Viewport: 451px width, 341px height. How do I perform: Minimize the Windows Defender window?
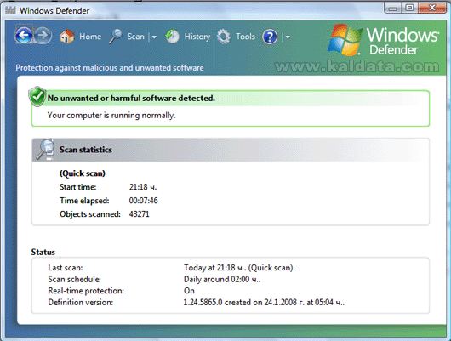pyautogui.click(x=393, y=8)
